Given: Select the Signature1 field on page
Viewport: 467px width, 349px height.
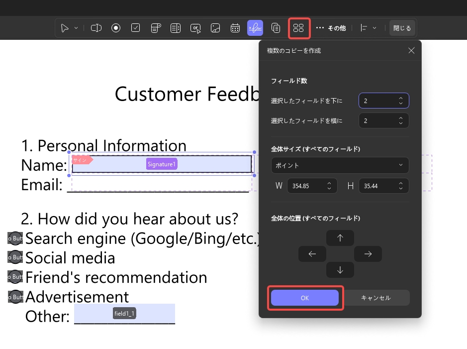Looking at the screenshot, I should 162,164.
